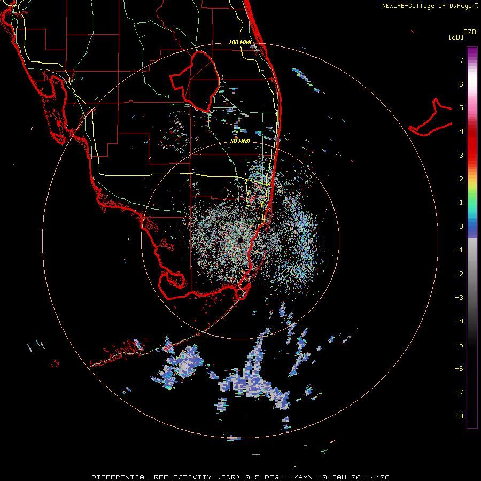Click the '[dB]' units label
The height and width of the screenshot is (481, 481).
(x=456, y=37)
